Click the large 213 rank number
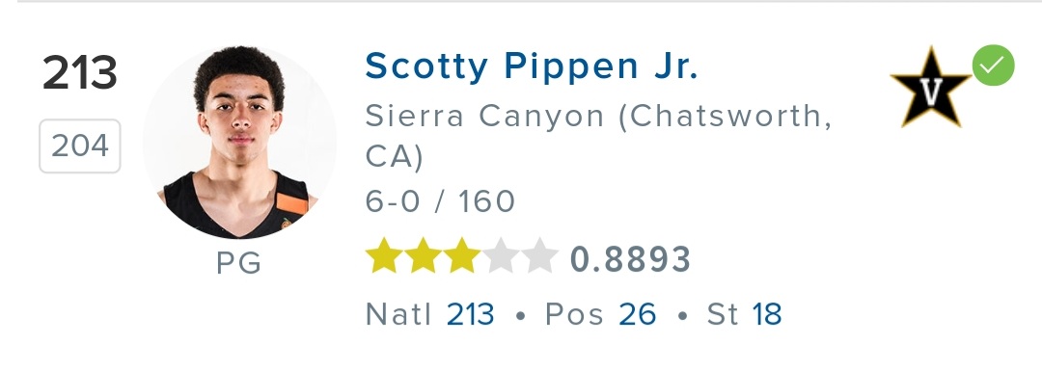 coord(80,73)
